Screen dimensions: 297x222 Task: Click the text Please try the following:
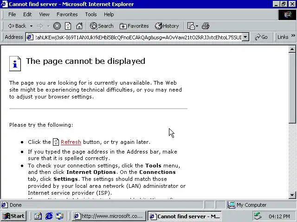tap(41, 125)
